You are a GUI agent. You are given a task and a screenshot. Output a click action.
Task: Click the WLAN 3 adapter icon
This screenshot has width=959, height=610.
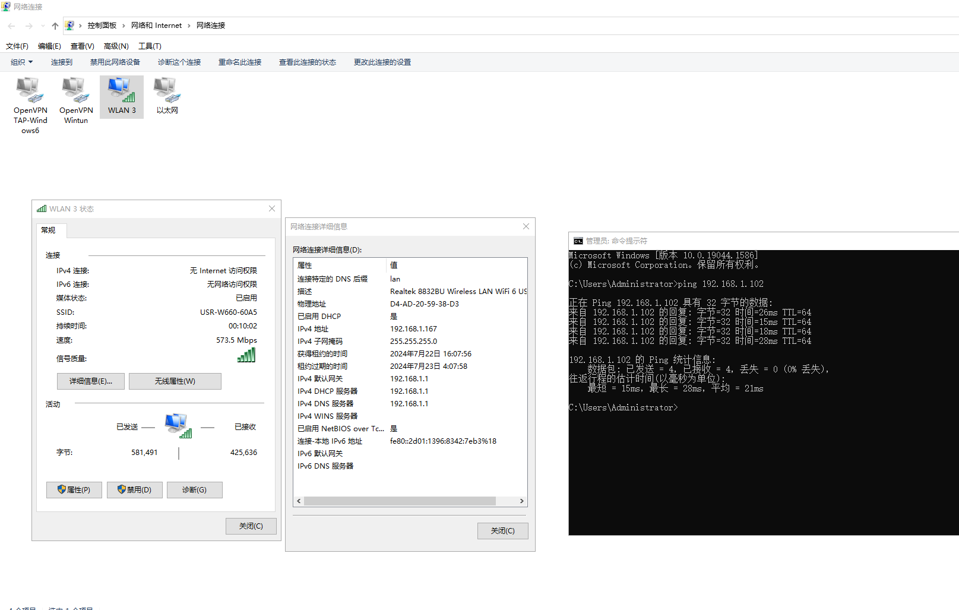point(122,91)
